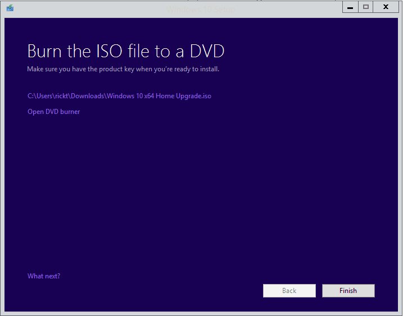Screen dimensions: 403x316
Task: Click the Finish button
Action: coord(348,291)
